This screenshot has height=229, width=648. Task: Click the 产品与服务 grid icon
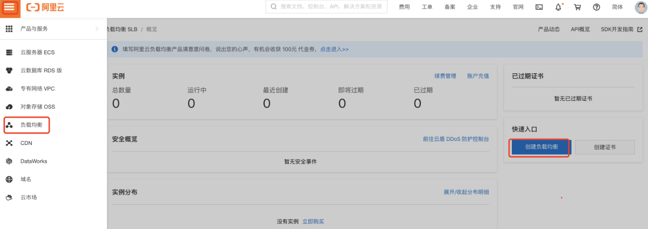(x=9, y=29)
